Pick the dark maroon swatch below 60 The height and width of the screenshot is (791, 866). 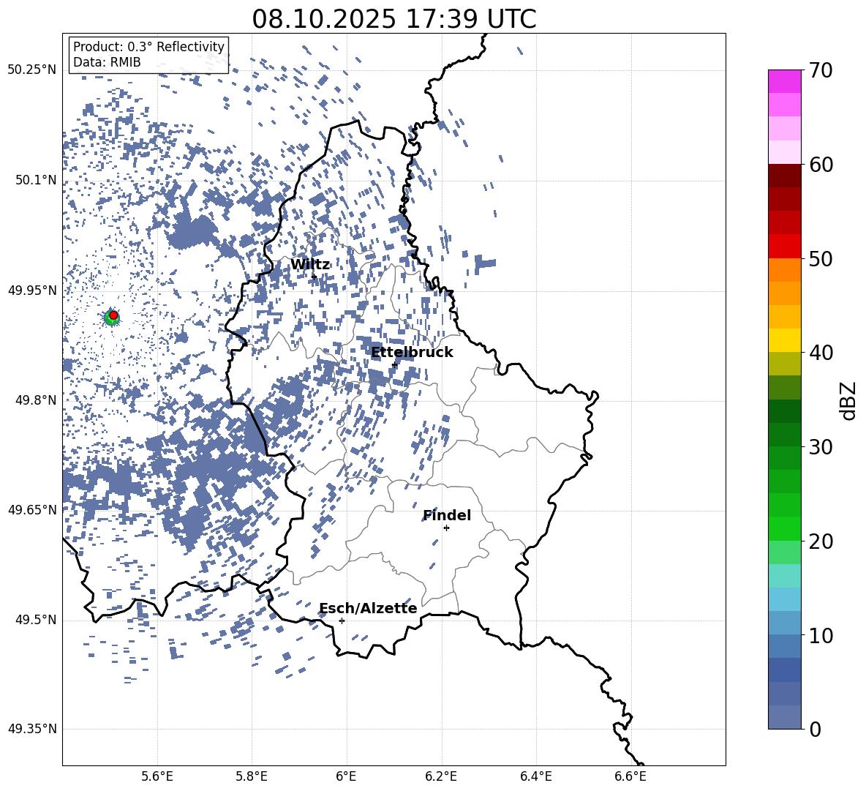pos(785,176)
